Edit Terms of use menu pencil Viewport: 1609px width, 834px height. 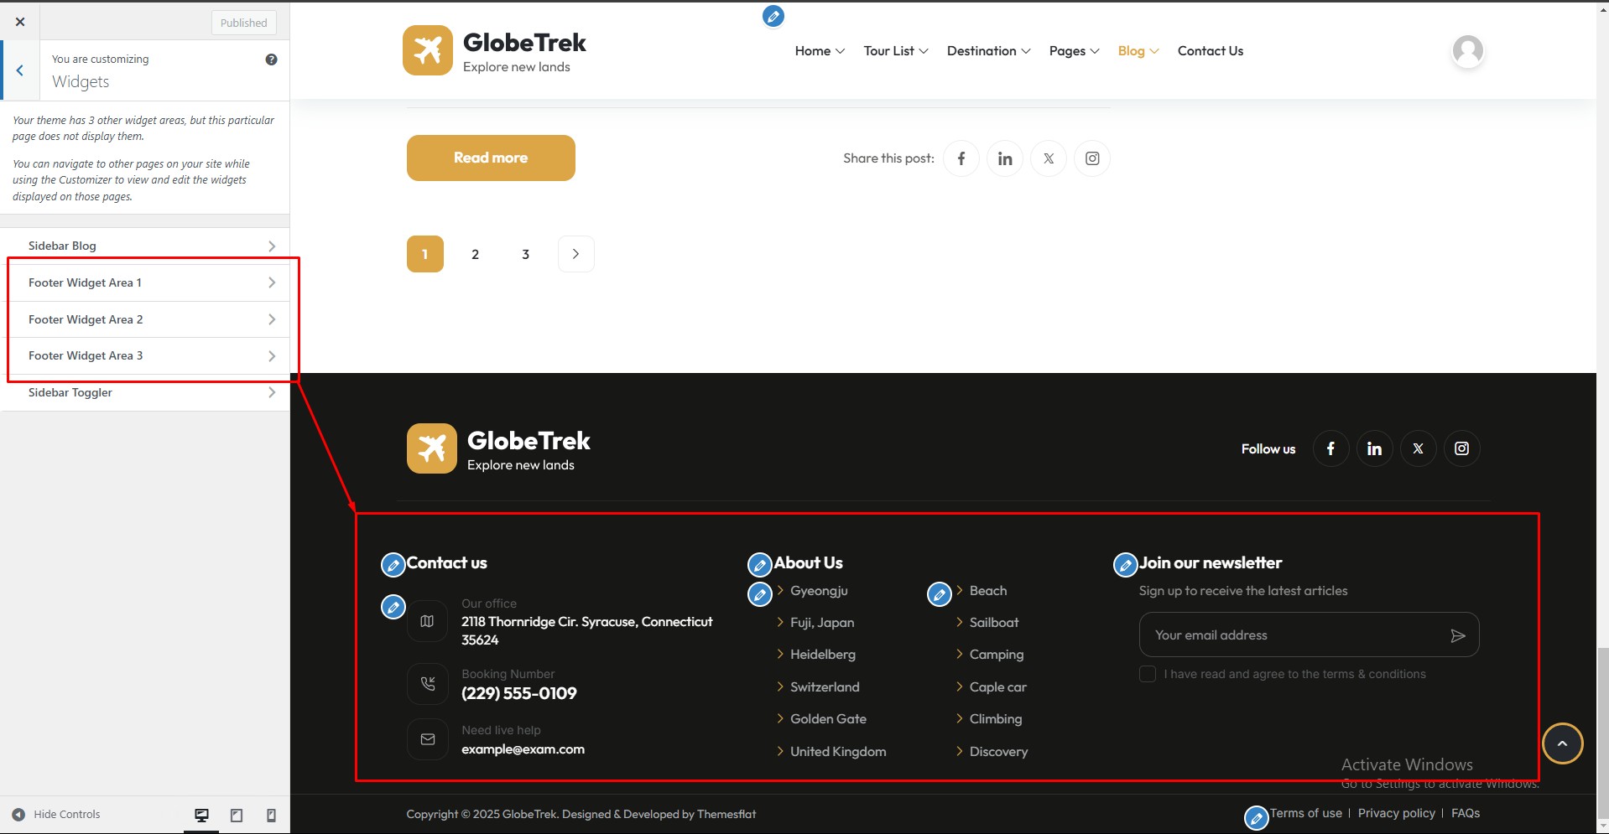click(x=1257, y=817)
